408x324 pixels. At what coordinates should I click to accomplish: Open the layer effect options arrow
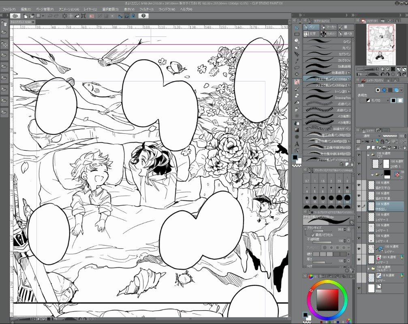(x=402, y=90)
